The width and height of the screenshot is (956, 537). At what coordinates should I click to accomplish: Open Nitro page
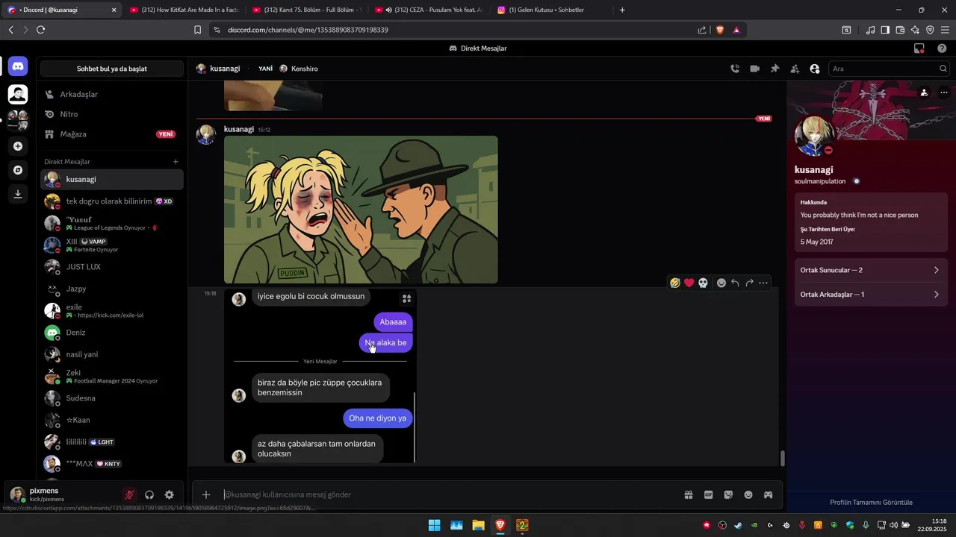click(112, 114)
